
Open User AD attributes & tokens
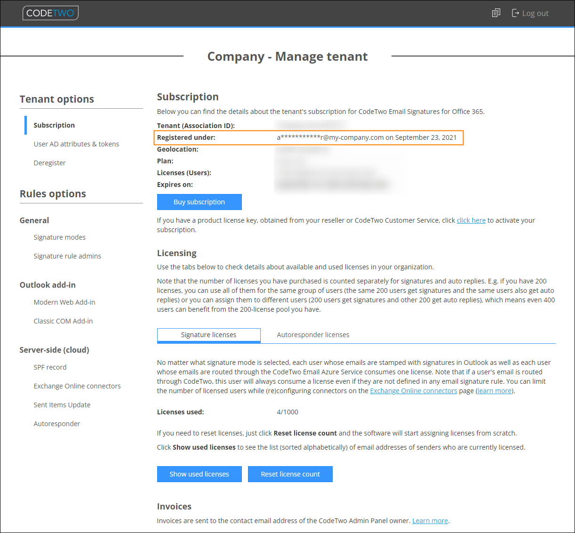(76, 144)
